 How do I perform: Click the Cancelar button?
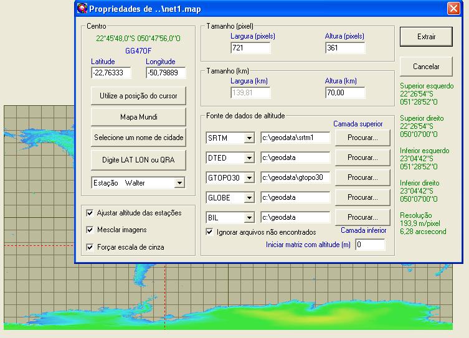pos(426,67)
